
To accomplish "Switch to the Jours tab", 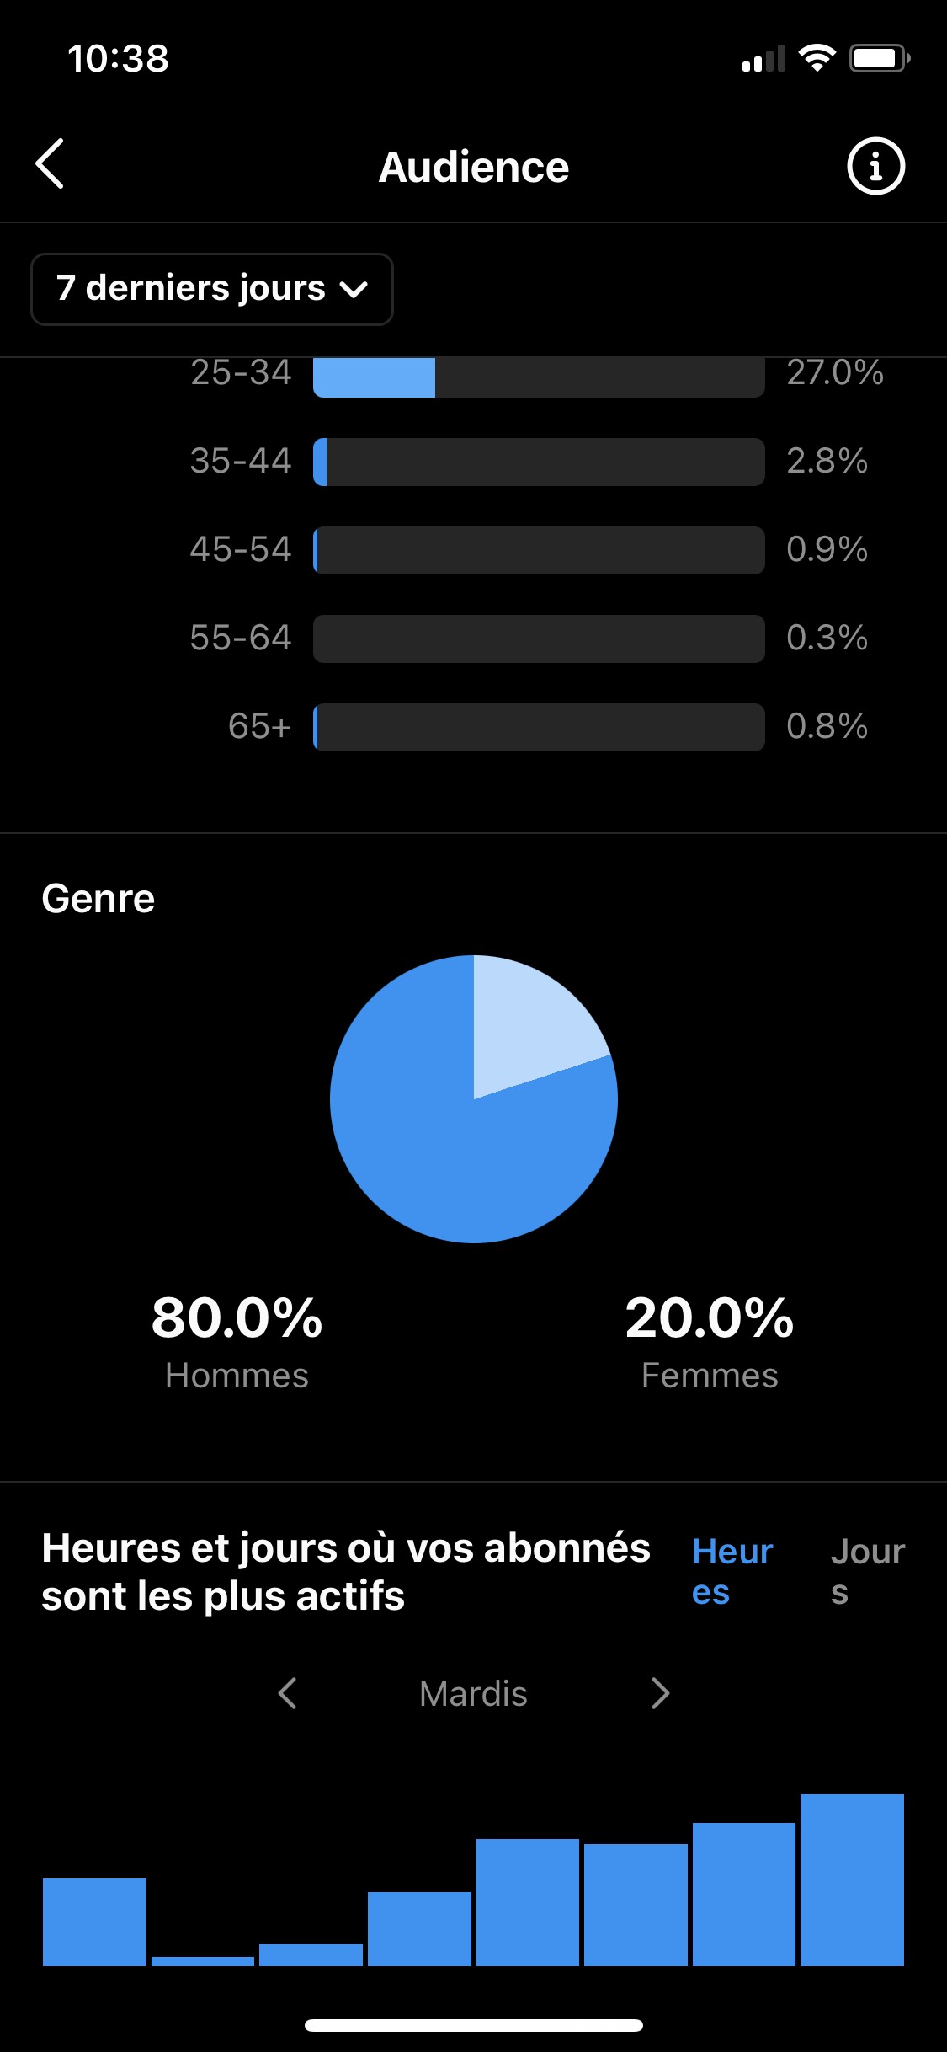I will point(867,1572).
